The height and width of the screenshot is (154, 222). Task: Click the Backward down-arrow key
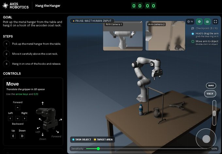[x=18, y=118]
